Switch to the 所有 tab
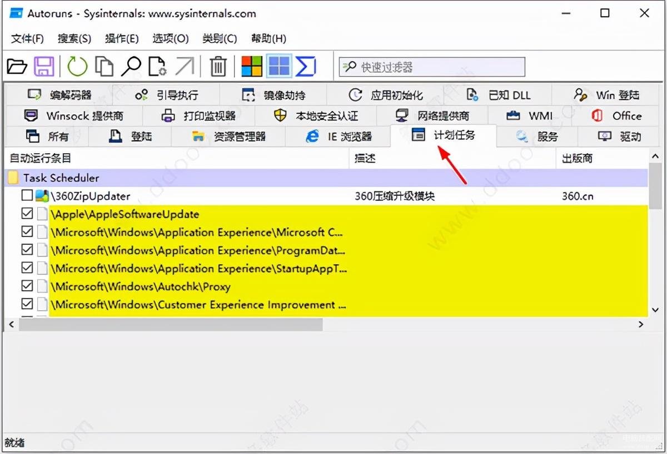The height and width of the screenshot is (454, 667). click(48, 137)
